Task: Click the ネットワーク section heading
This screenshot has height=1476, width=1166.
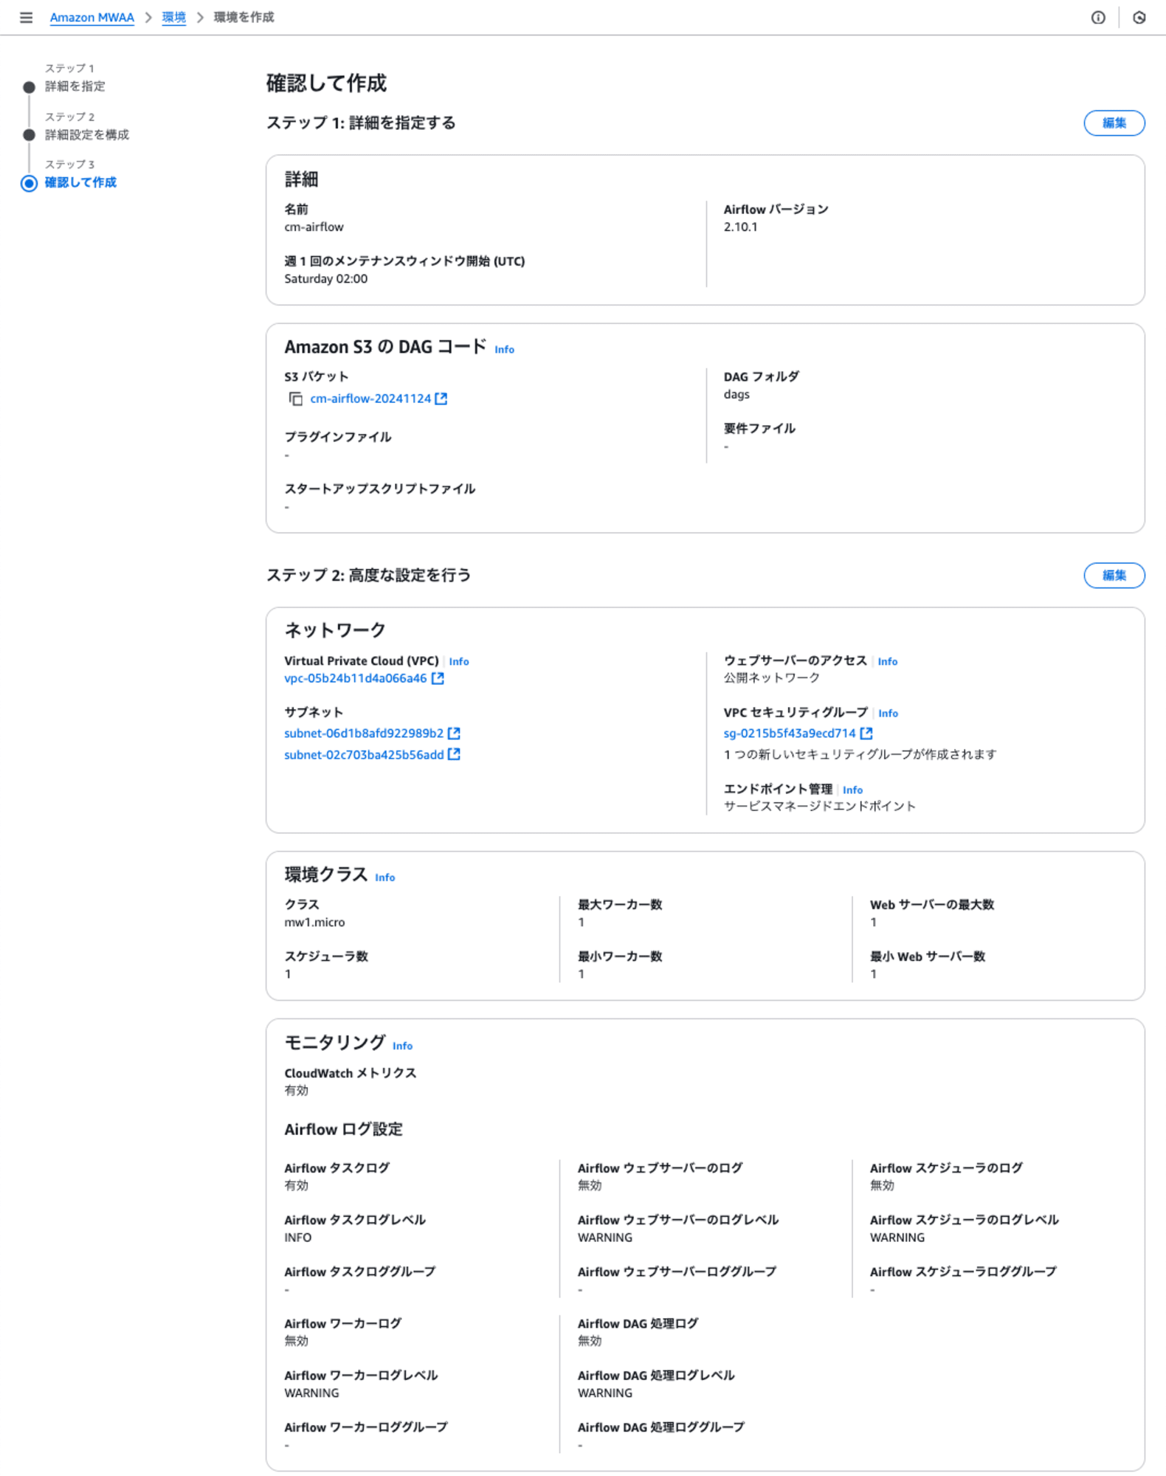Action: click(x=335, y=630)
